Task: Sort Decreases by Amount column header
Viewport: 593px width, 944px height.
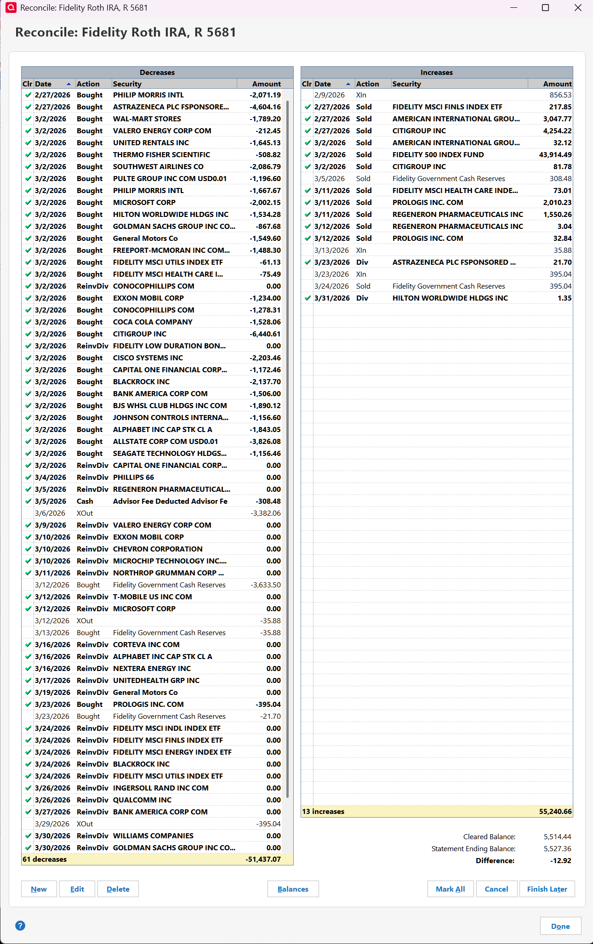Action: tap(265, 84)
